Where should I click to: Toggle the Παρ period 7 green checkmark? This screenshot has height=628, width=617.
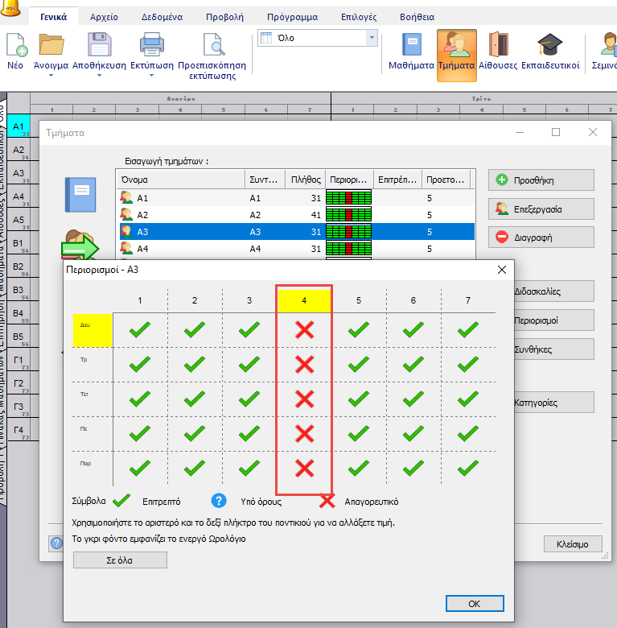pyautogui.click(x=468, y=468)
